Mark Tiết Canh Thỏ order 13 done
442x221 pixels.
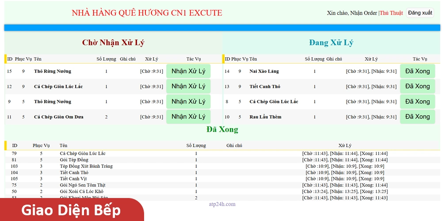tap(417, 86)
